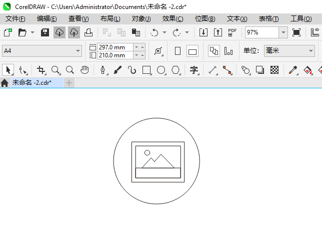Click the cloud upload icon

coord(74,32)
